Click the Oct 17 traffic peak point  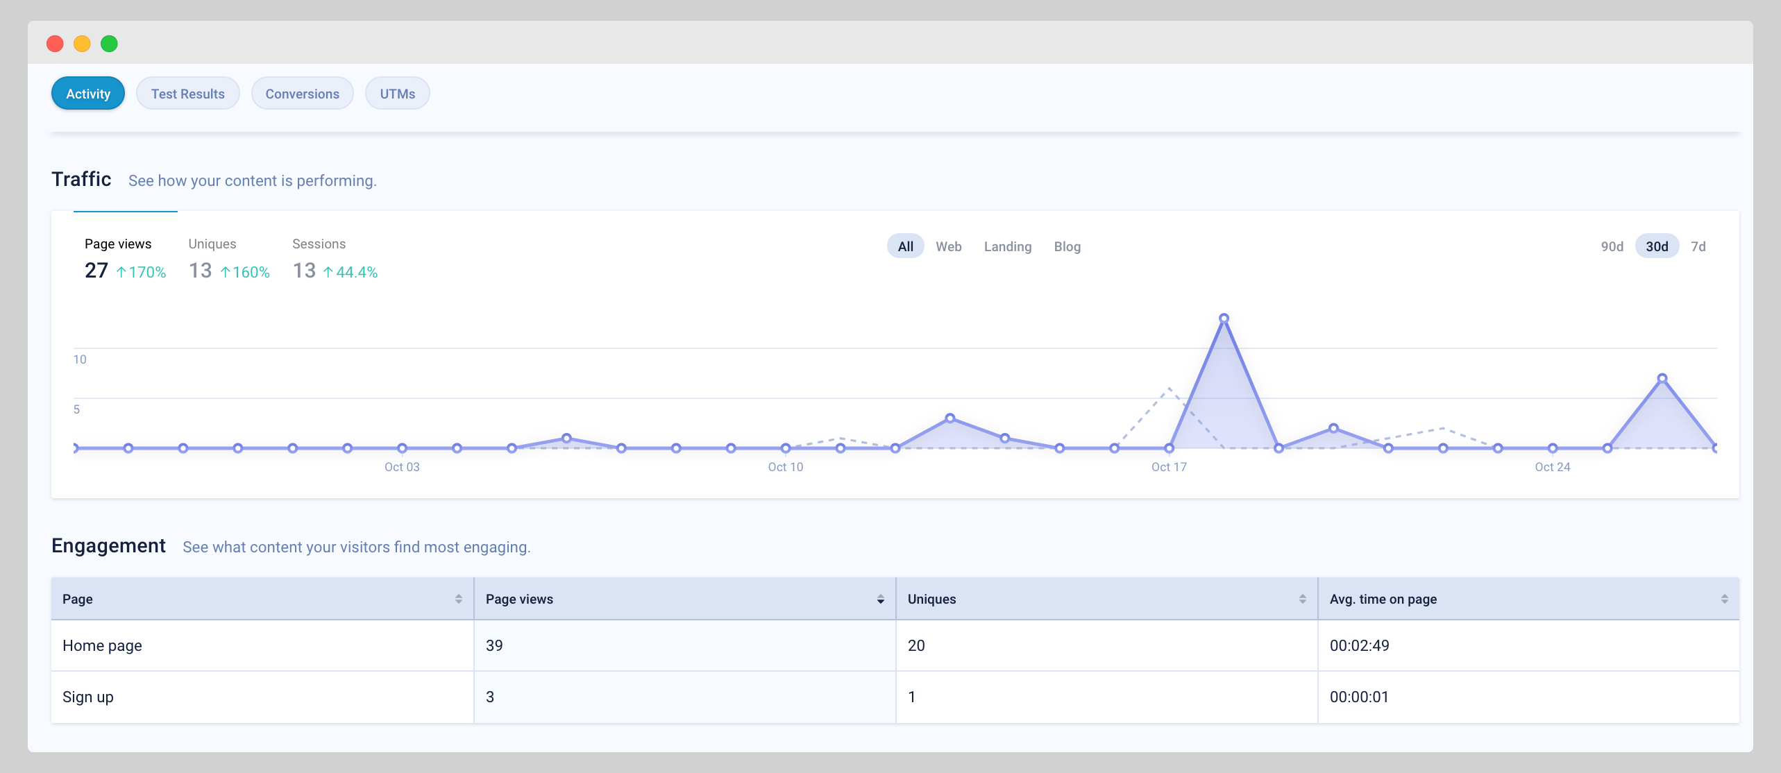[x=1225, y=317]
